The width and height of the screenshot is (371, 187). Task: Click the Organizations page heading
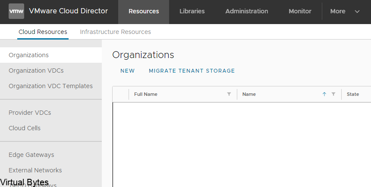[x=143, y=55]
